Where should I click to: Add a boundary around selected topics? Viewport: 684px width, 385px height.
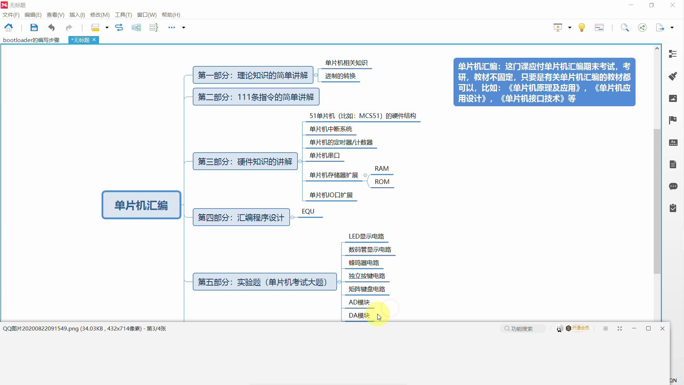pyautogui.click(x=136, y=27)
